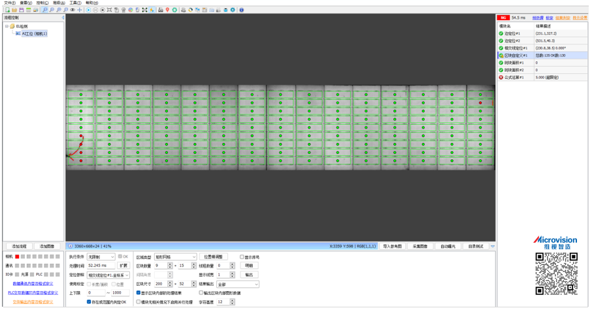Click the four-arrows fullscreen icon
The height and width of the screenshot is (310, 592).
(x=144, y=10)
